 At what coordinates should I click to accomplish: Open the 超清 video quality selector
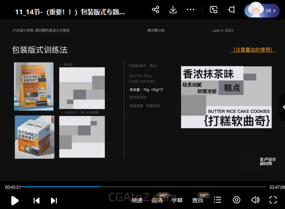coord(157,200)
